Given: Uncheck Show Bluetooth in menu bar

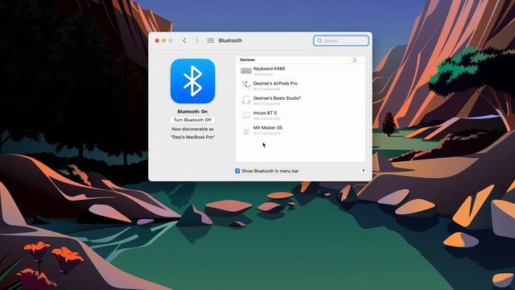Looking at the screenshot, I should 237,171.
